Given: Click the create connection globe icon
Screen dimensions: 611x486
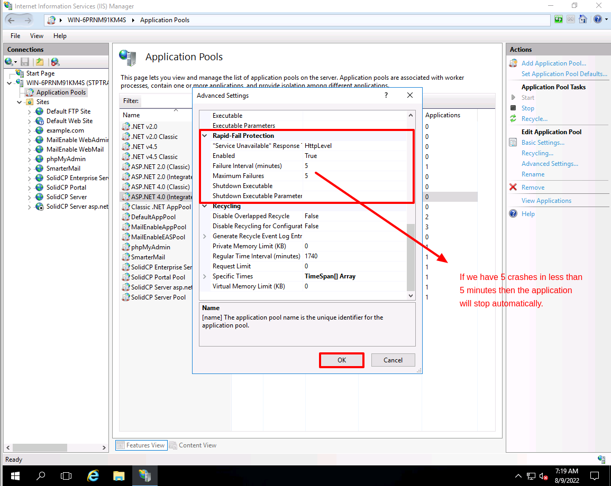Looking at the screenshot, I should pyautogui.click(x=8, y=62).
